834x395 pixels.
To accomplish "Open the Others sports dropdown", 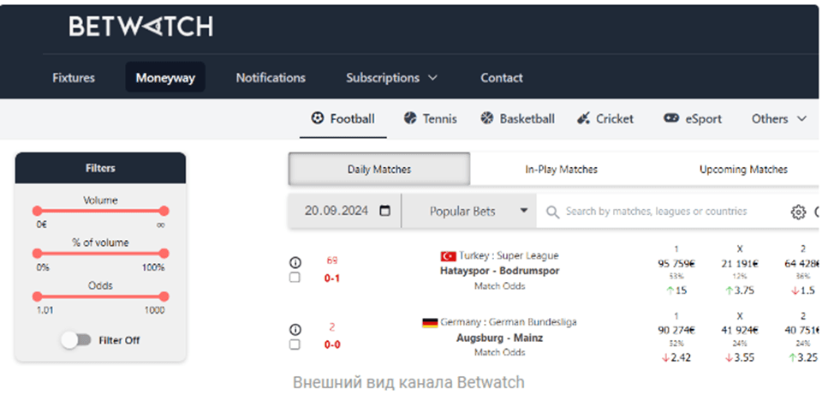I will (778, 119).
